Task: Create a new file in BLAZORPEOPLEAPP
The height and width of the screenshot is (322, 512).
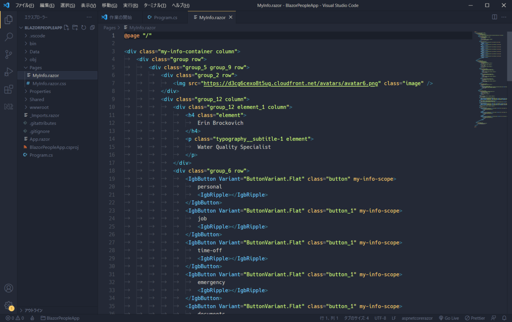Action: pos(66,27)
